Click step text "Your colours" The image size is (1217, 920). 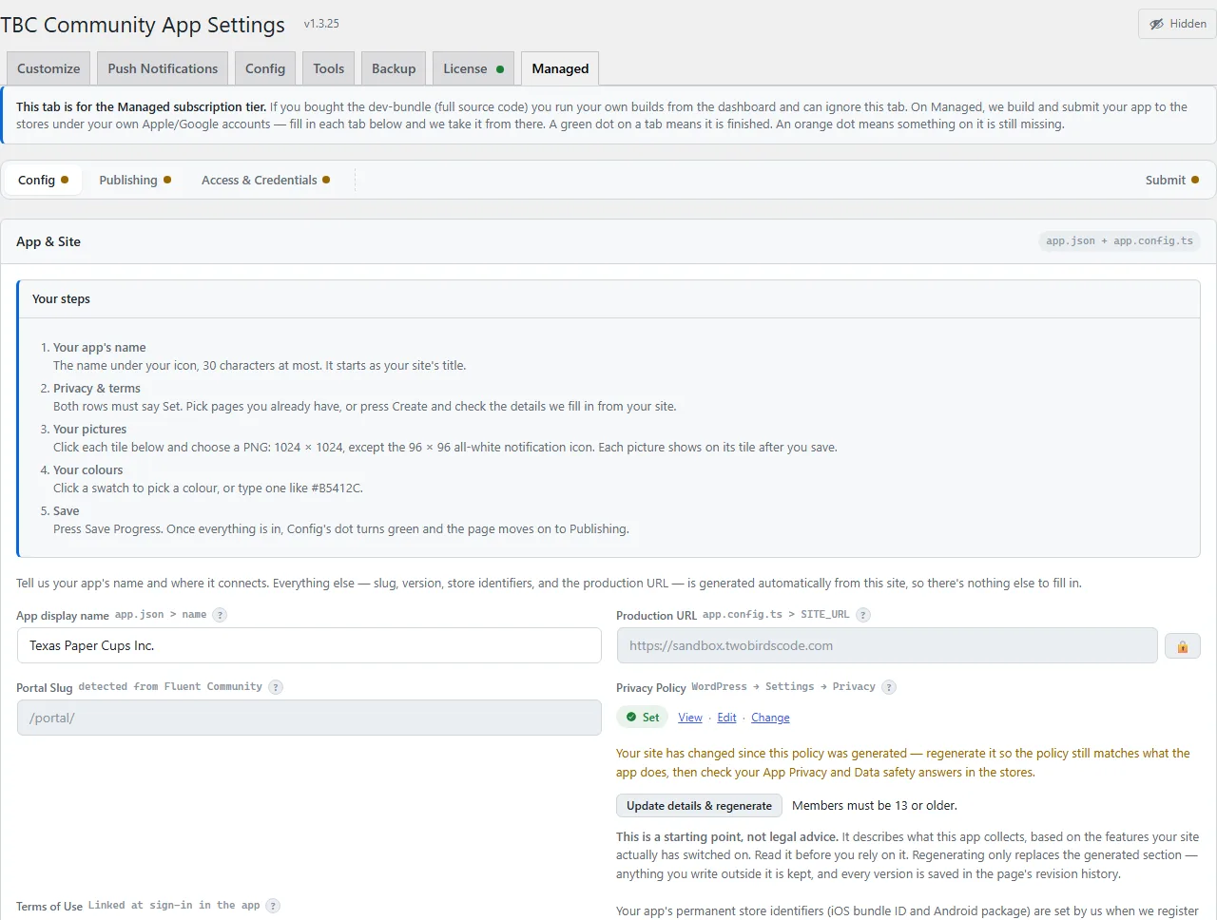point(87,470)
